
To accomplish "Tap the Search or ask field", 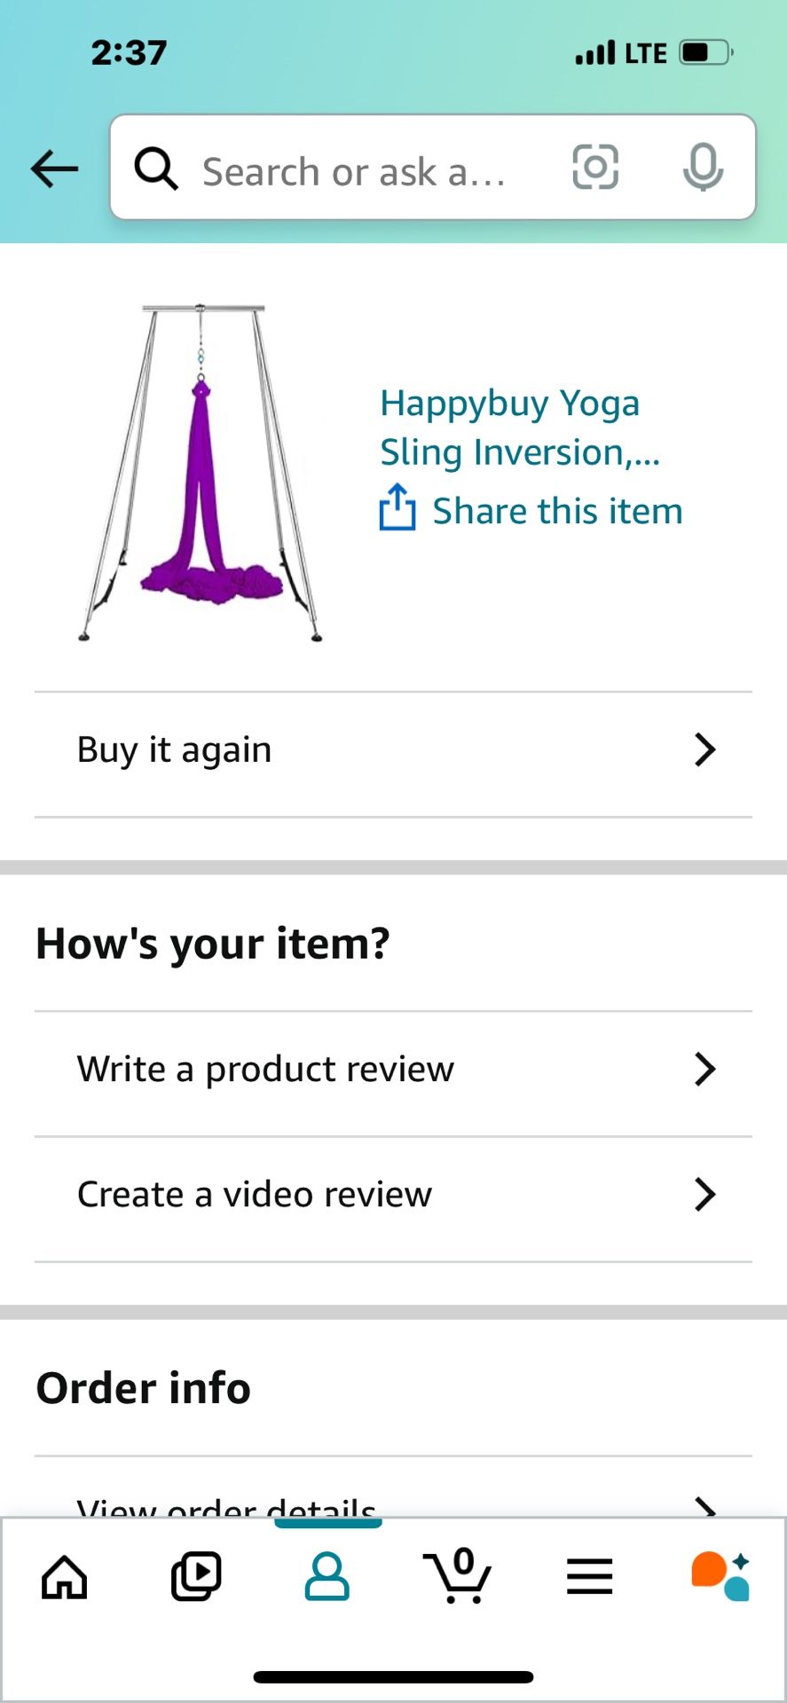I will click(355, 170).
